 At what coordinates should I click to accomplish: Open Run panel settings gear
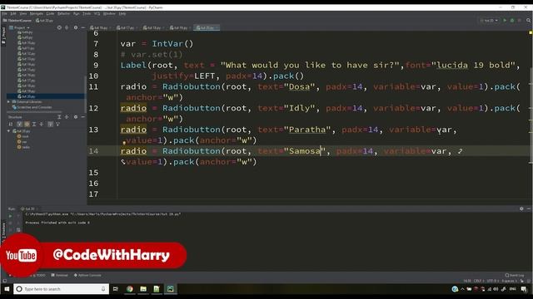(521, 208)
